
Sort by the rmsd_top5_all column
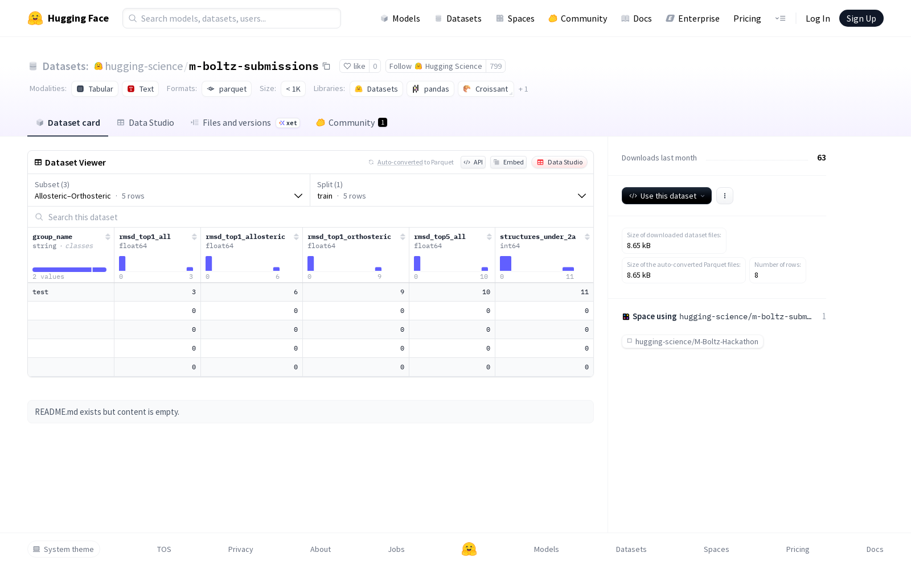(489, 237)
